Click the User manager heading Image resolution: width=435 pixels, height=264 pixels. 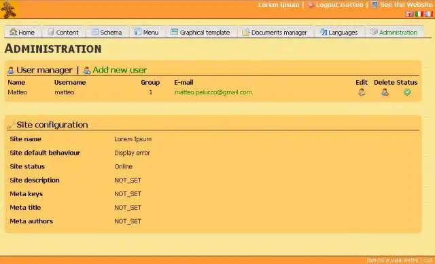(x=44, y=70)
